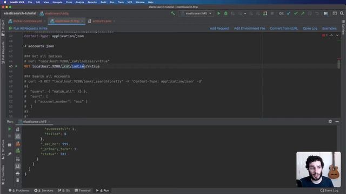Go to next highlighted error arrow
The width and height of the screenshot is (346, 194).
(337, 36)
